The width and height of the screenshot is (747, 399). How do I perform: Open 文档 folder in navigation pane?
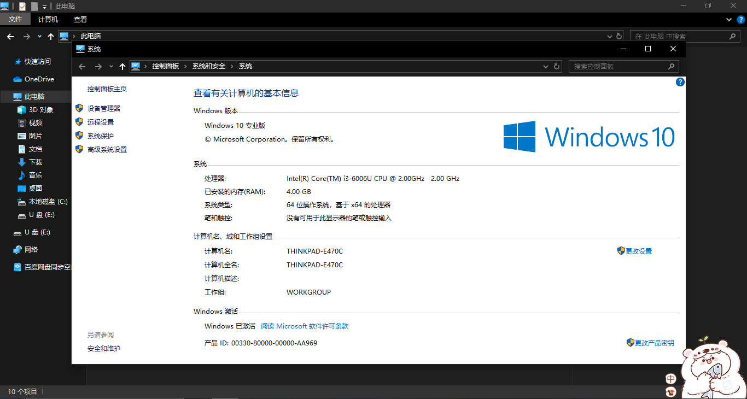click(30, 149)
